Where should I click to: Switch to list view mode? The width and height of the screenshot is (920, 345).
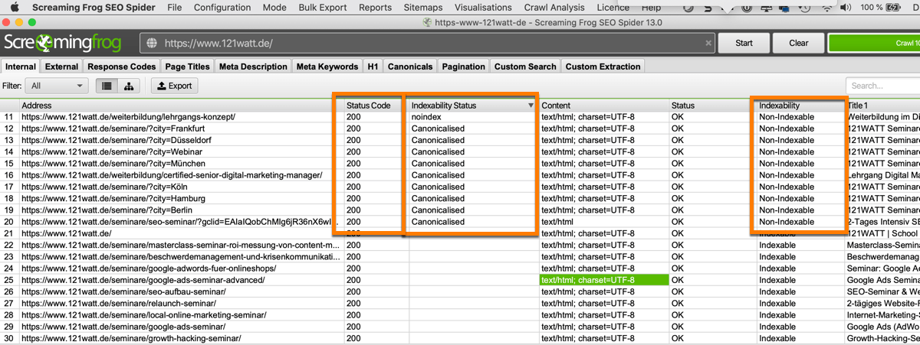pyautogui.click(x=107, y=86)
